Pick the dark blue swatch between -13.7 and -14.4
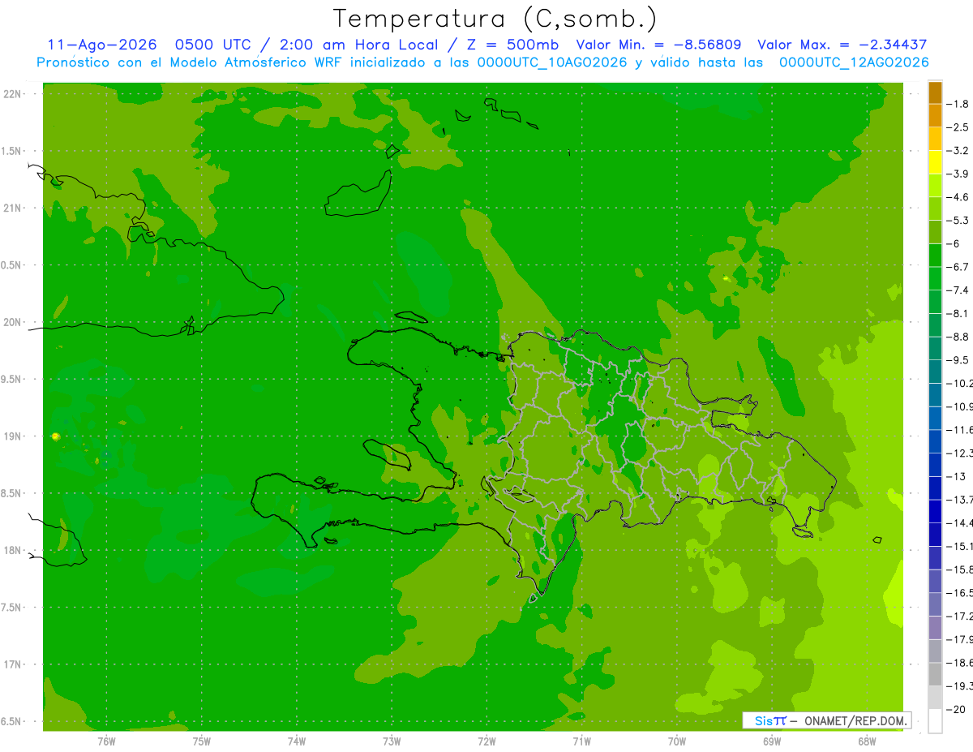 tap(935, 511)
